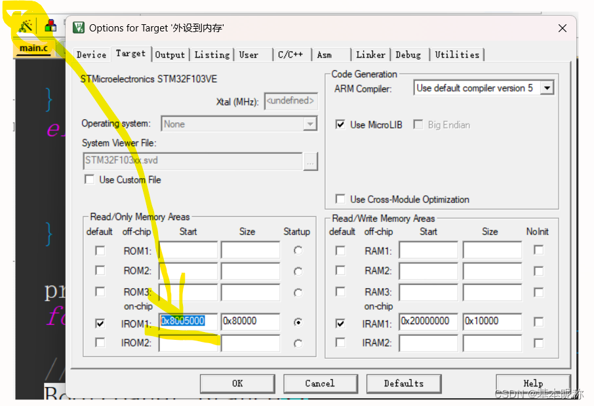Click the Manage Project Items colored boxes icon
594x406 pixels.
(50, 26)
